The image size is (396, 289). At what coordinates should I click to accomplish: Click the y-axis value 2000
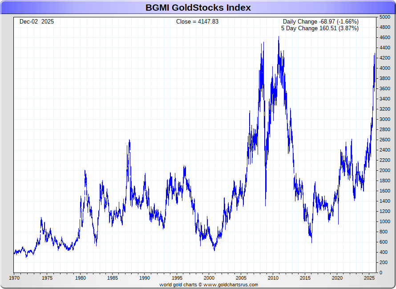(x=384, y=170)
